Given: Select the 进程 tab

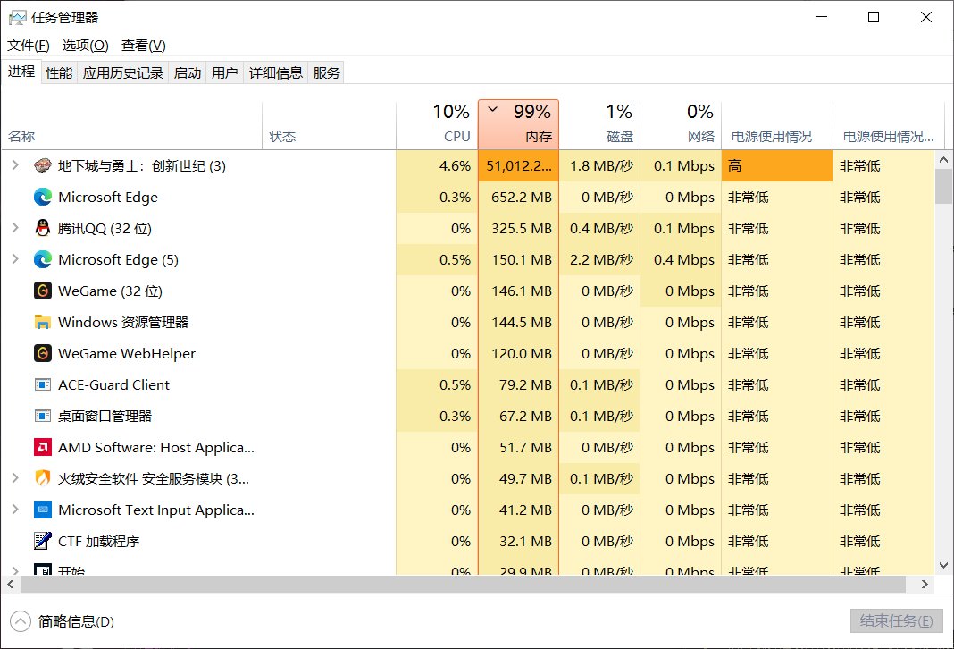Looking at the screenshot, I should pyautogui.click(x=21, y=72).
